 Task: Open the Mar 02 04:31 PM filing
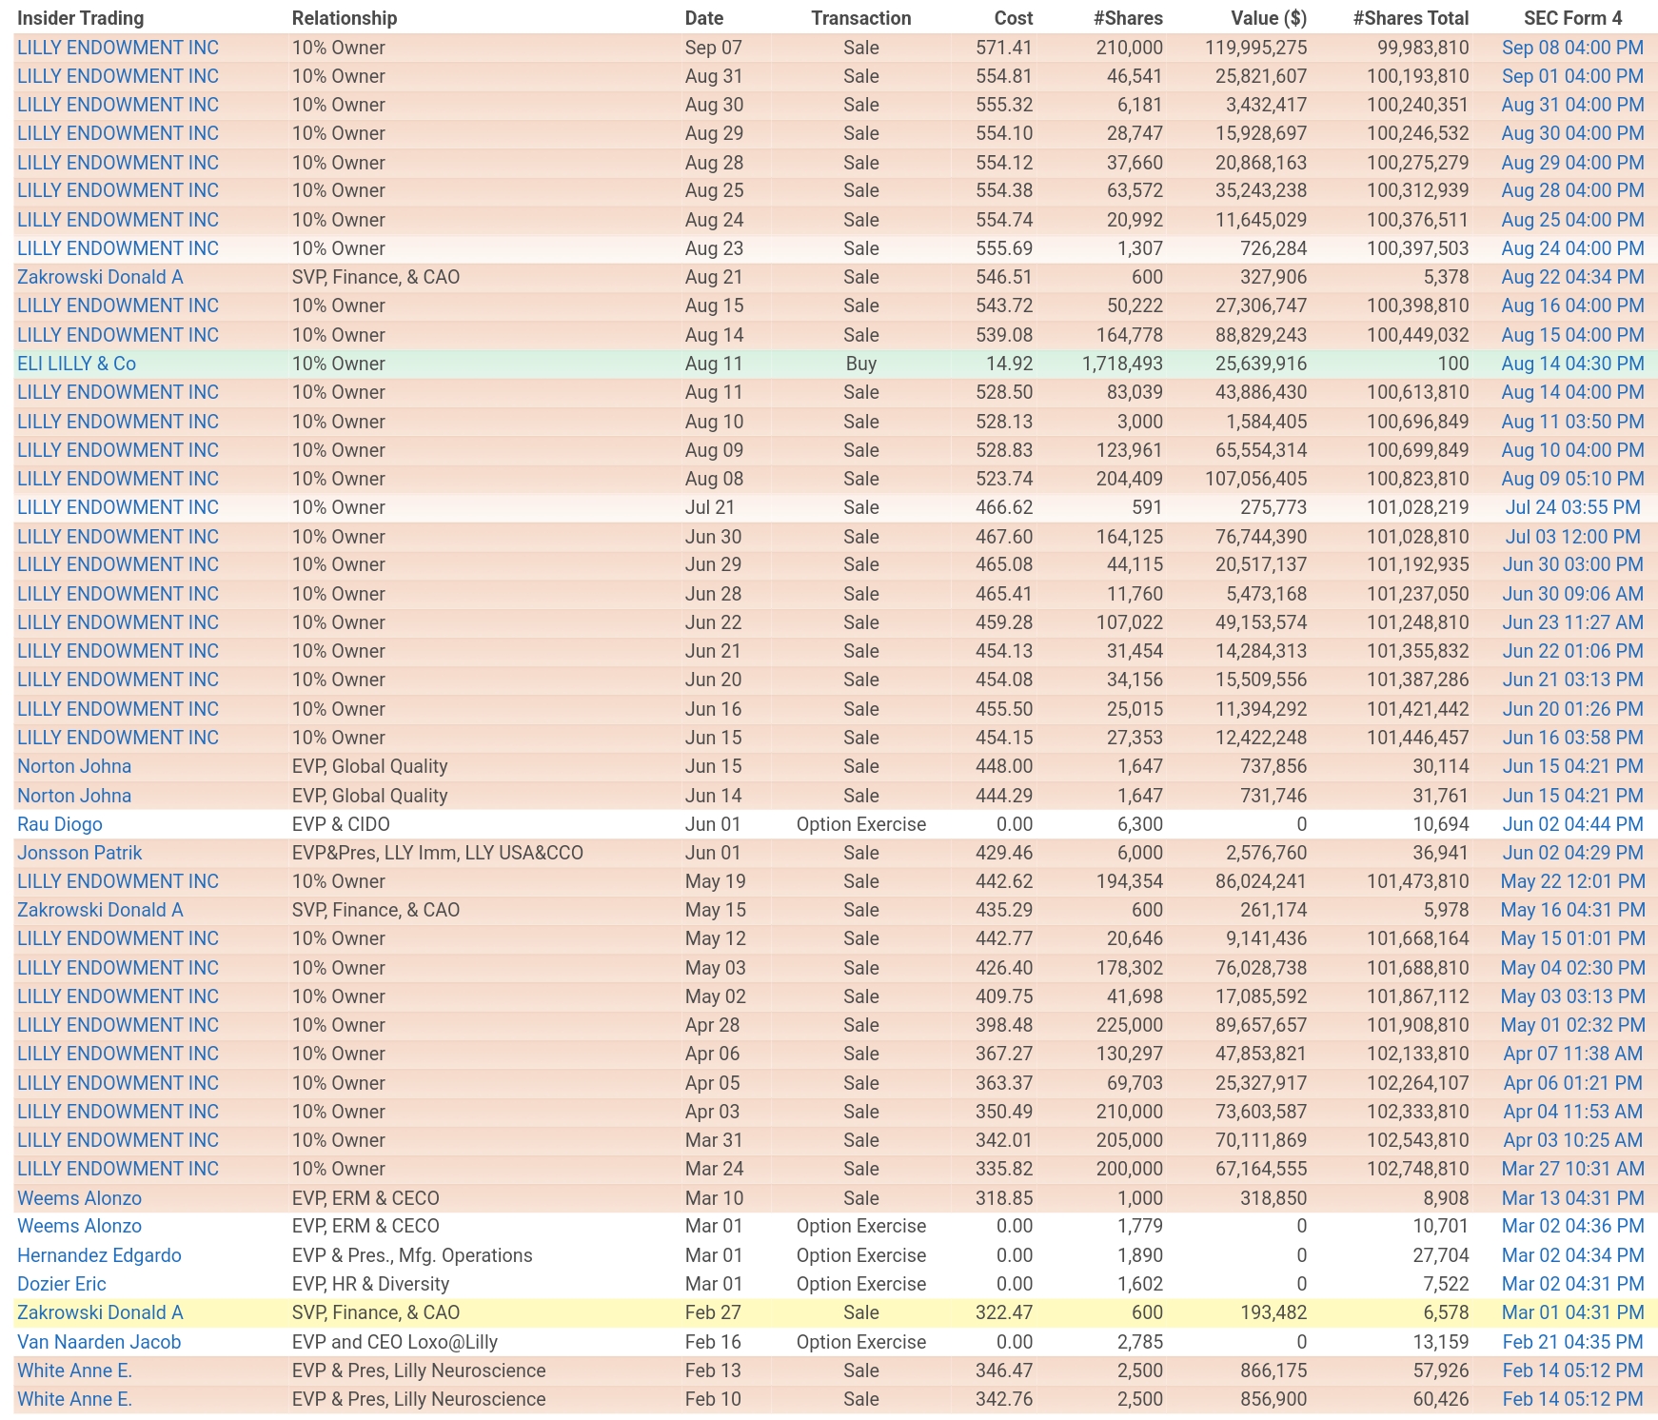point(1572,1284)
